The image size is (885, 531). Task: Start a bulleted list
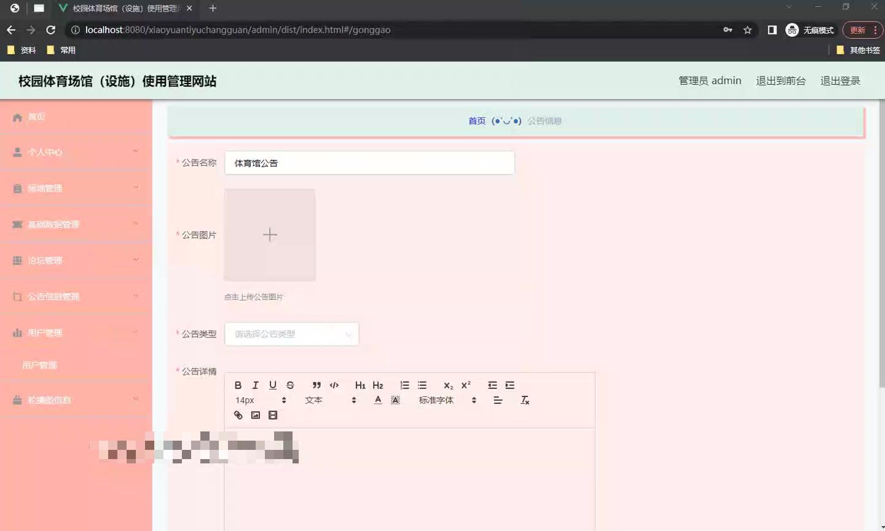tap(422, 385)
